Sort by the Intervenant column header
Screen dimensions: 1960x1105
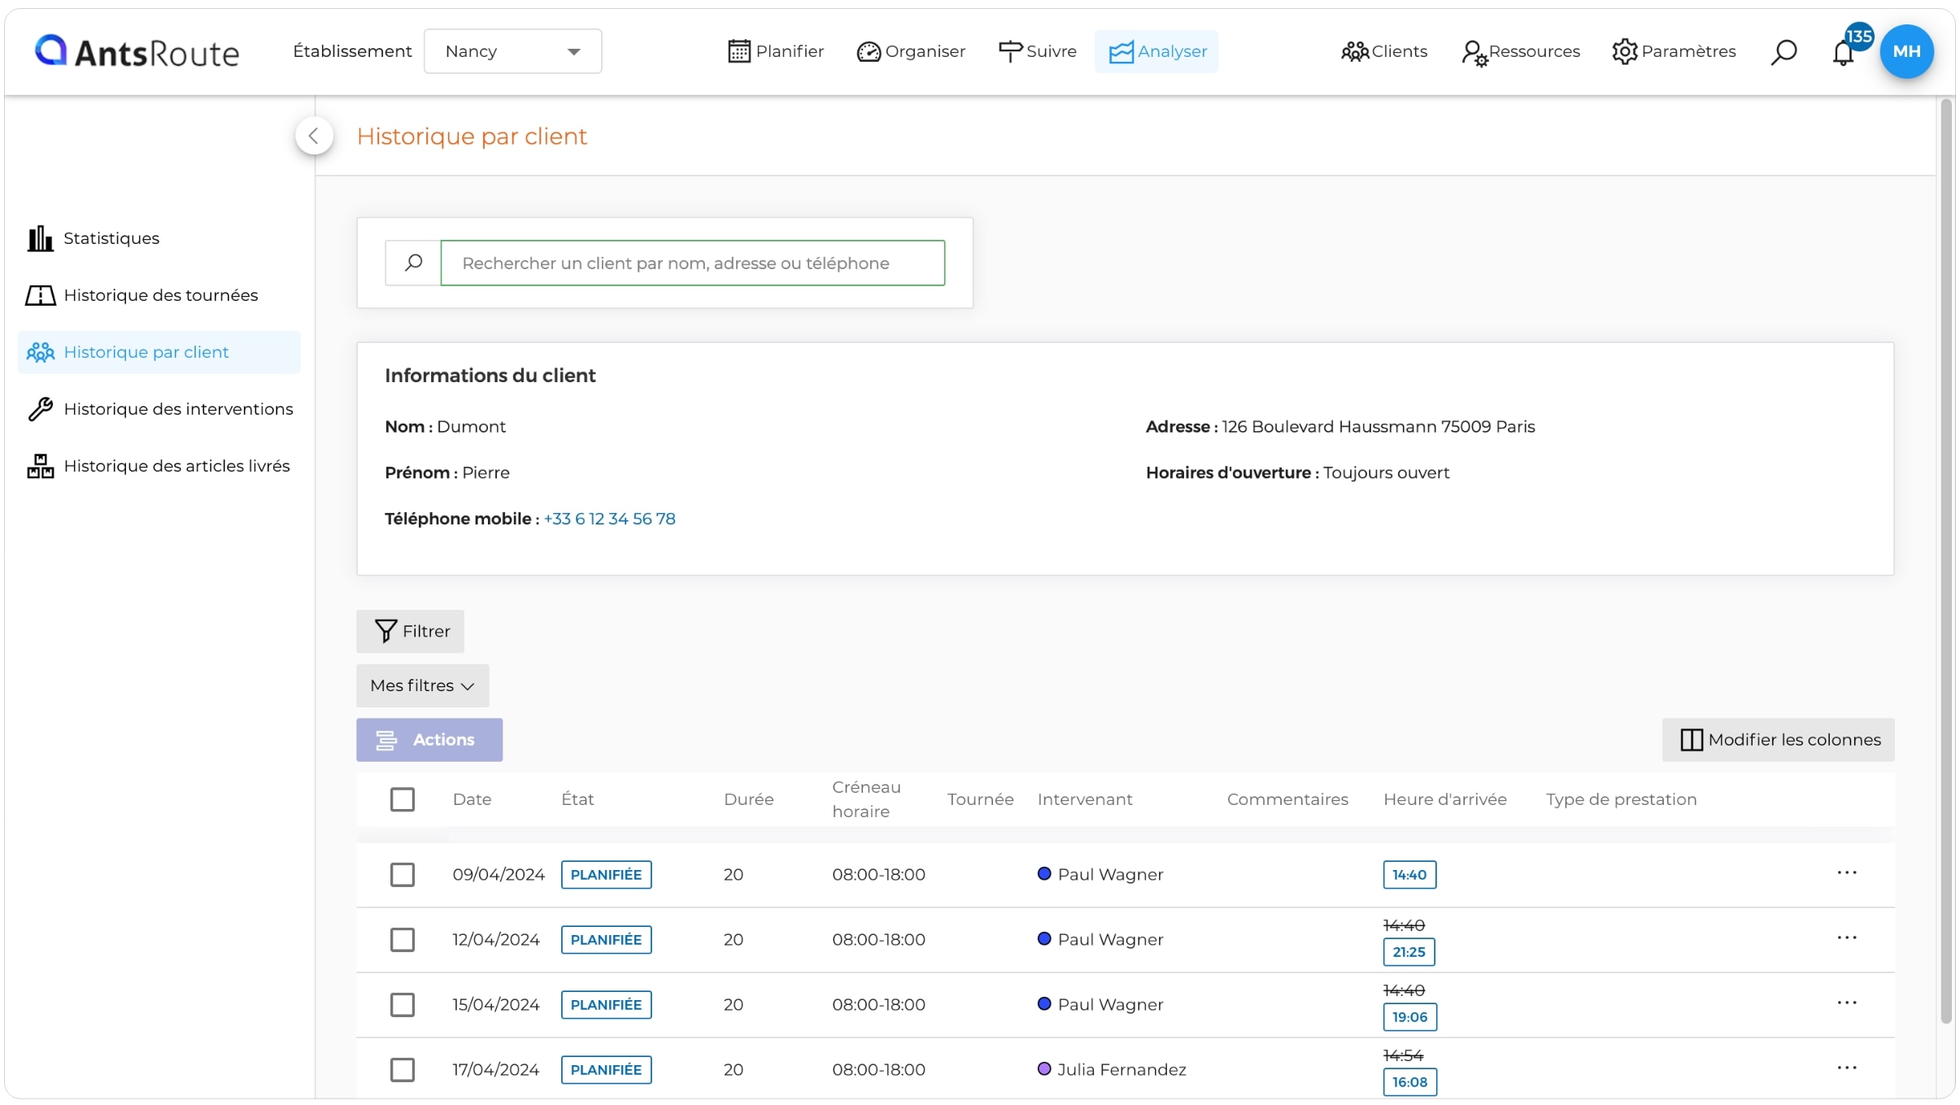pyautogui.click(x=1085, y=799)
